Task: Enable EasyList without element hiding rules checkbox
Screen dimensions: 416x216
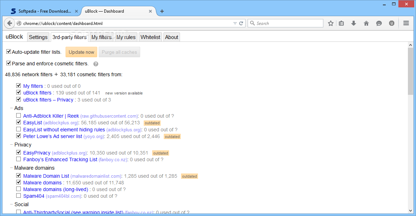Action: point(18,129)
